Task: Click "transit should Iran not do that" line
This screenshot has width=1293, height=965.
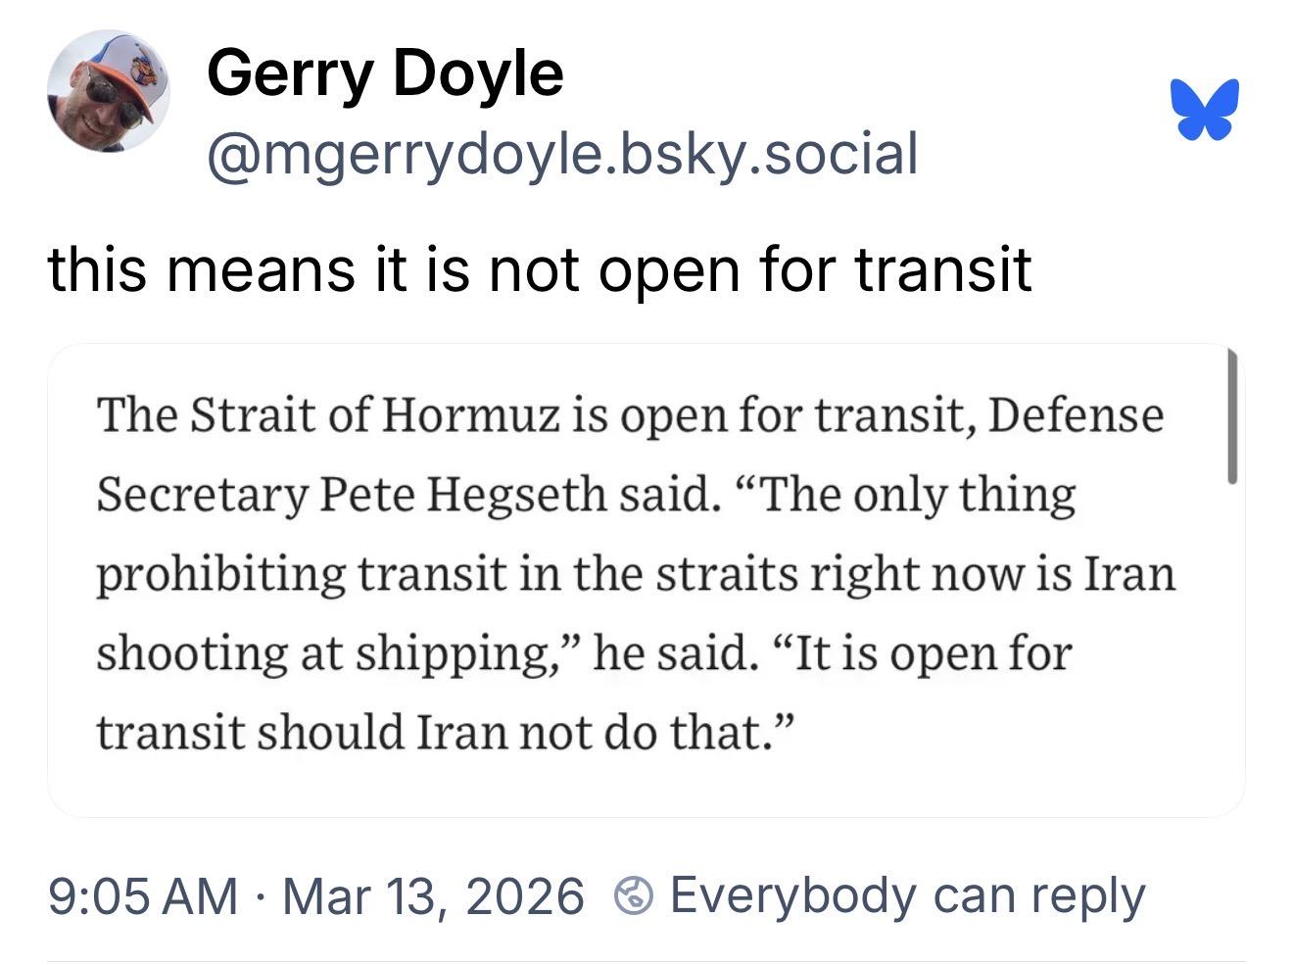Action: point(443,731)
